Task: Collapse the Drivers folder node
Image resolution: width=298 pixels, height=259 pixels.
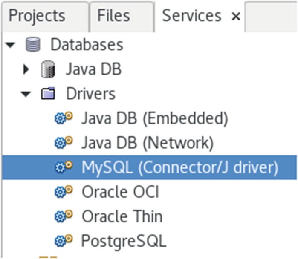Action: pos(26,94)
